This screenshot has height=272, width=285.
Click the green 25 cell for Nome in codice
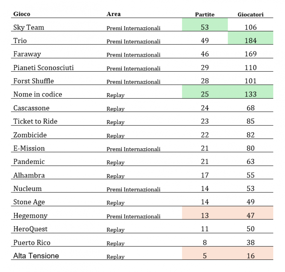point(205,92)
